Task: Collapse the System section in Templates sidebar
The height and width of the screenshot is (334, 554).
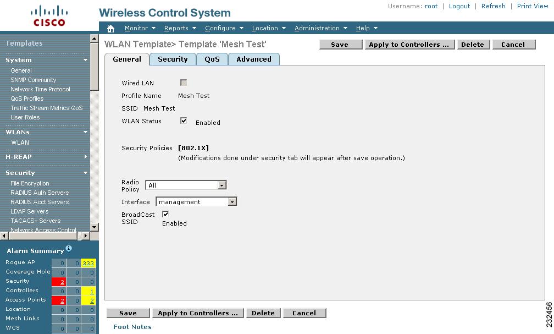Action: (x=85, y=60)
